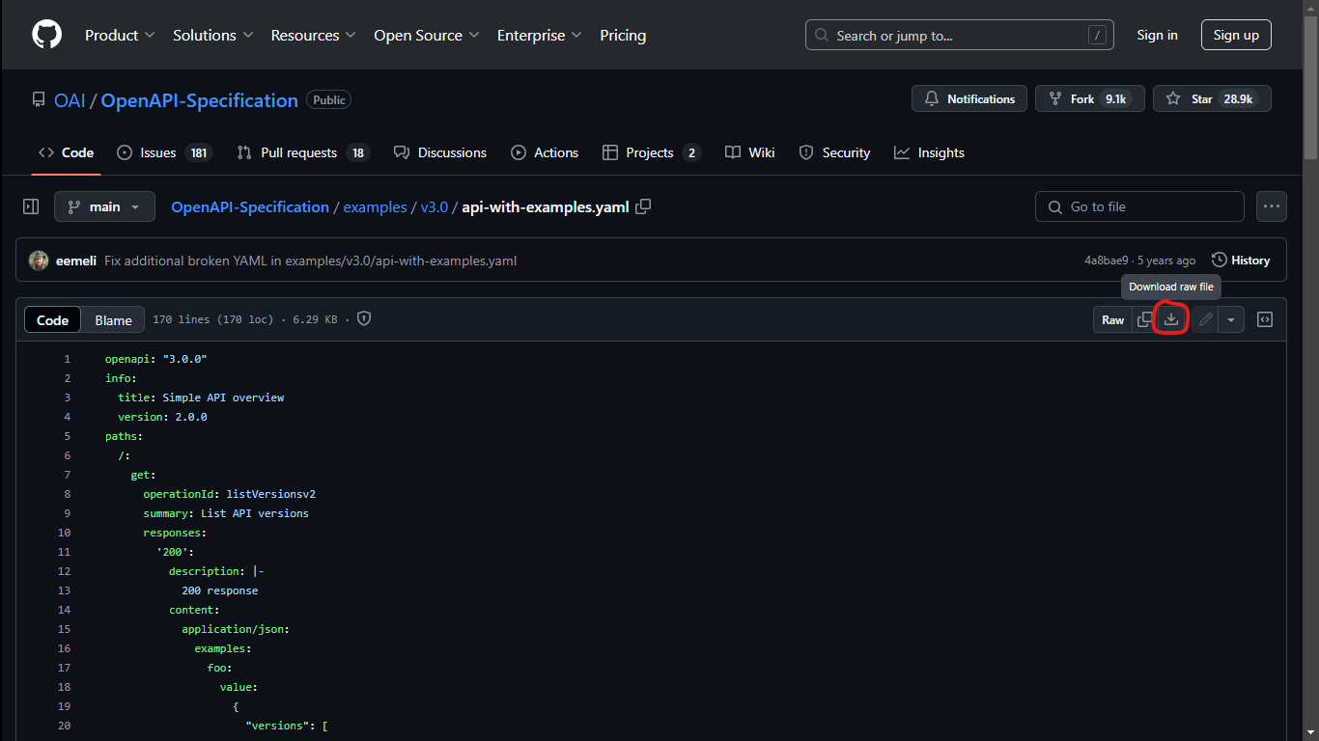Open the more file actions ellipsis menu
This screenshot has height=741, width=1319.
pos(1272,206)
